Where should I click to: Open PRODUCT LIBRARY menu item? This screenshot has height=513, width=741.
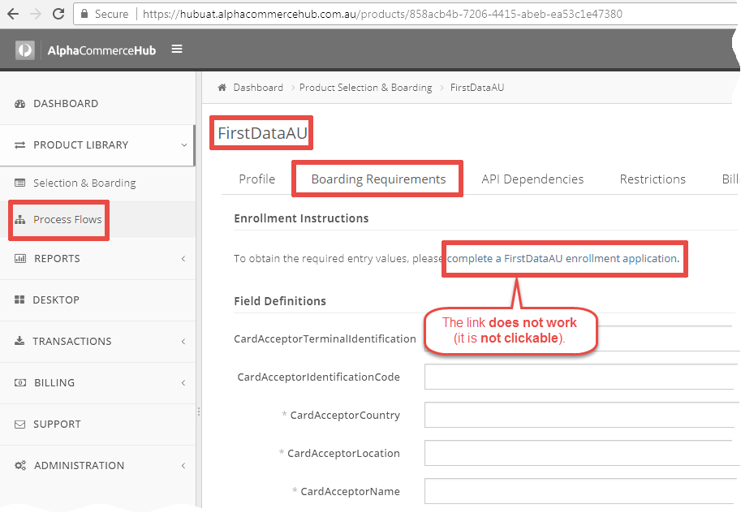[x=81, y=144]
